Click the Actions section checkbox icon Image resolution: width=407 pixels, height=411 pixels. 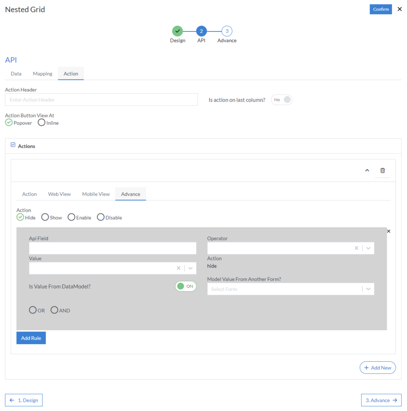click(13, 145)
